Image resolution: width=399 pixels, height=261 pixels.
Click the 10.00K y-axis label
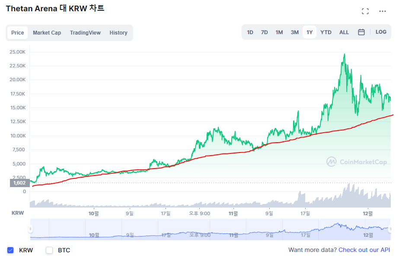(18, 136)
